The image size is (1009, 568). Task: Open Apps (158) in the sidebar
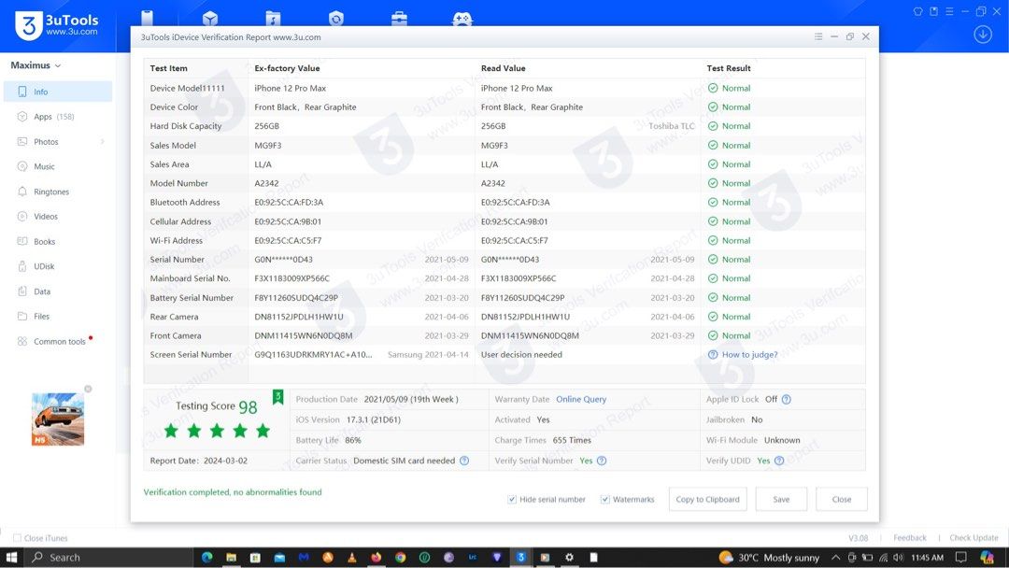[x=58, y=117]
